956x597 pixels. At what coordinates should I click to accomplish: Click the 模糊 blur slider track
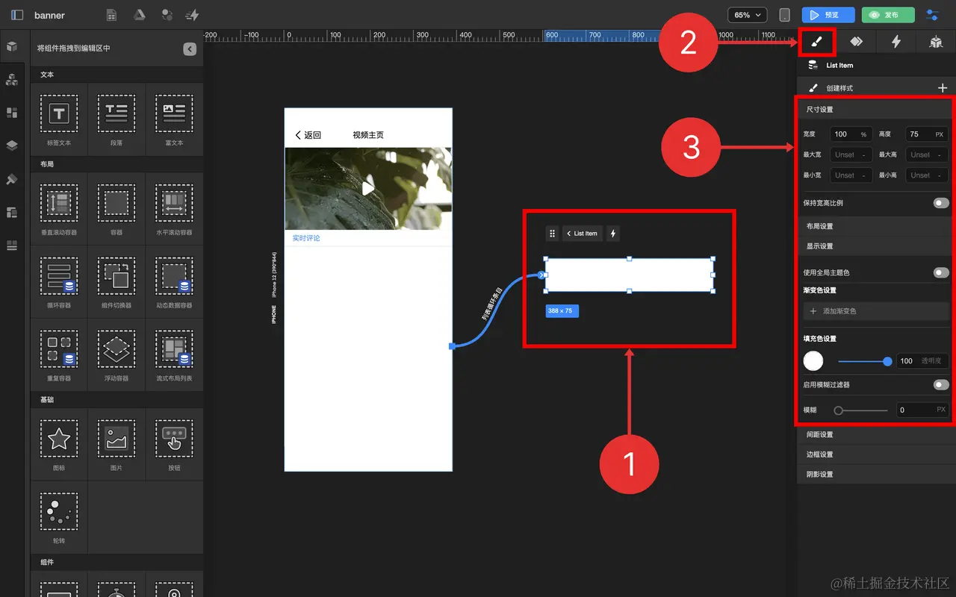[863, 410]
